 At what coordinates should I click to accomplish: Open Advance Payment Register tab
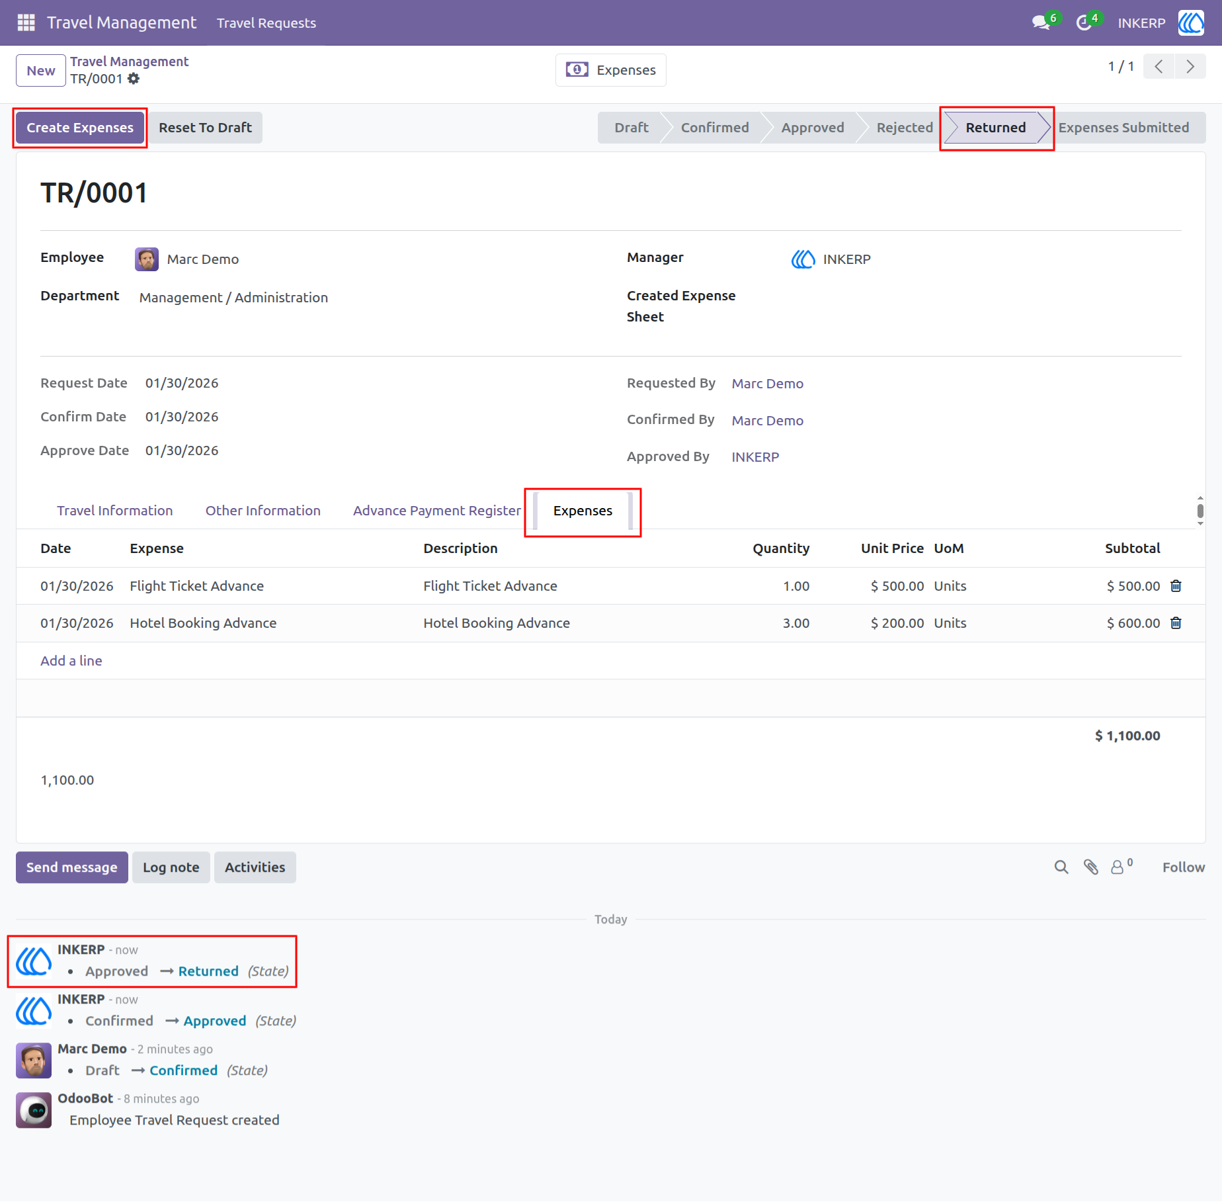pyautogui.click(x=437, y=510)
